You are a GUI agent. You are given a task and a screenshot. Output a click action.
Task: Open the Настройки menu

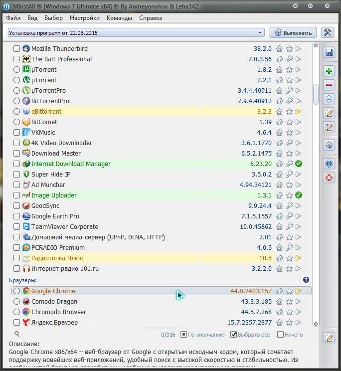click(85, 18)
